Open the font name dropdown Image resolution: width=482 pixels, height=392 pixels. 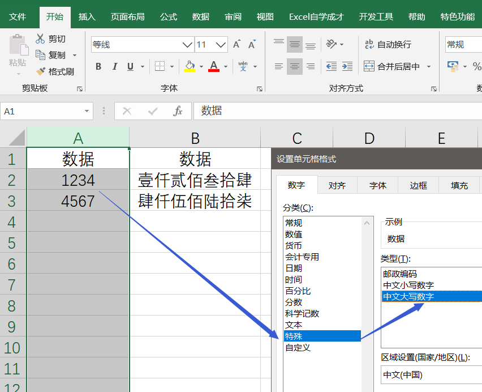187,44
